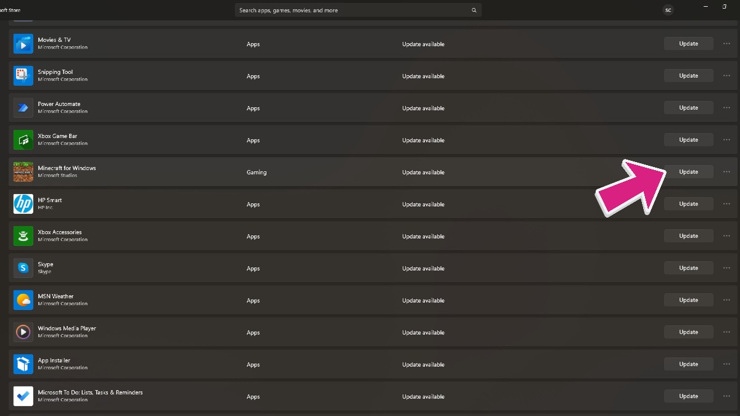Open more options for Movies & TV
The image size is (740, 416).
pos(726,44)
